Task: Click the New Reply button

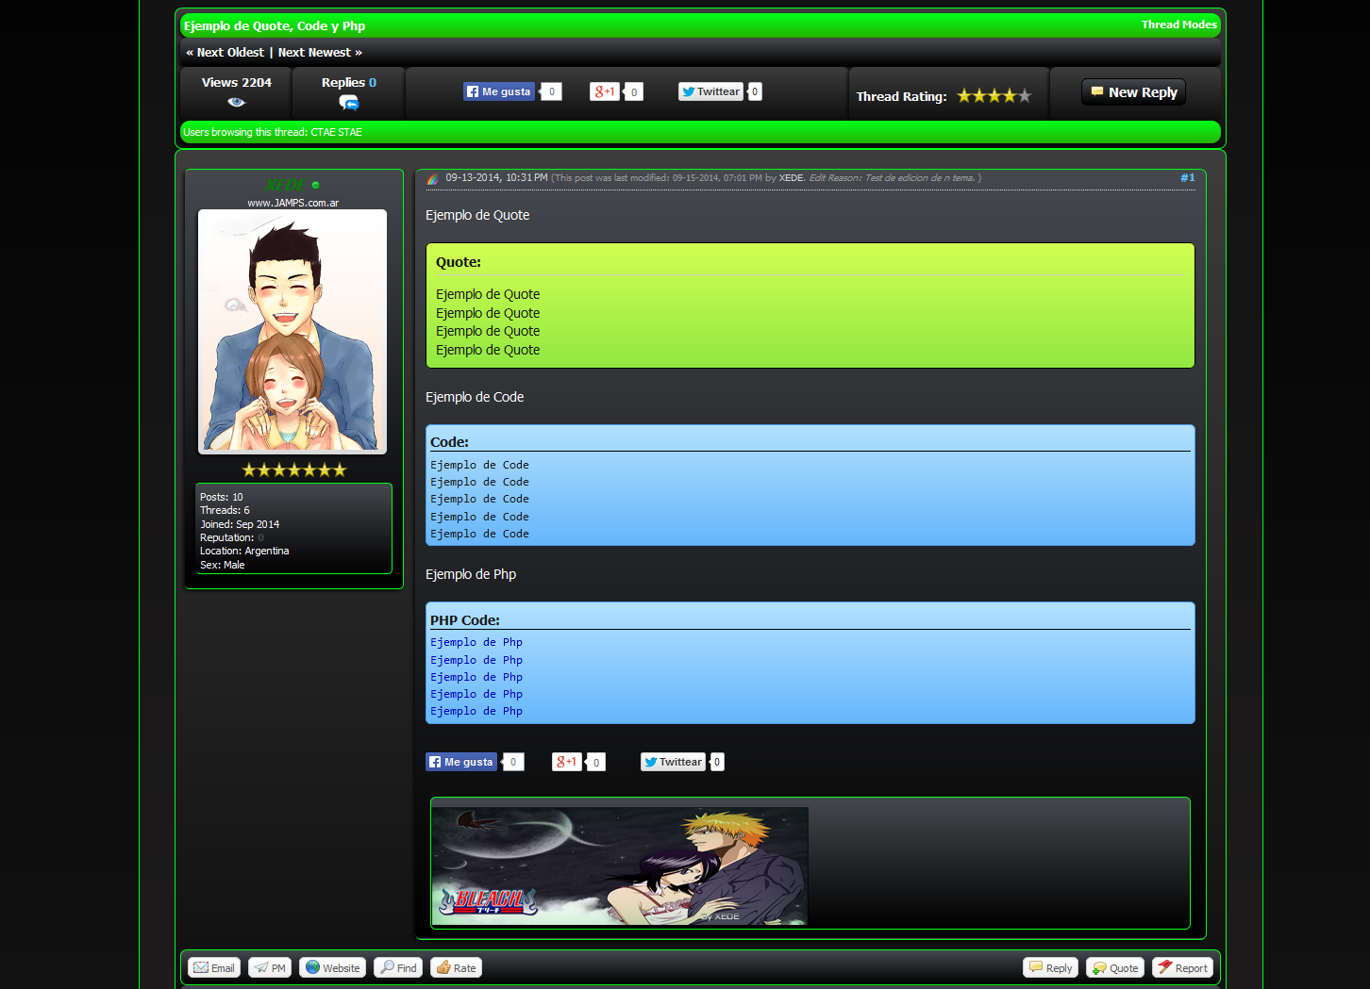Action: (x=1133, y=92)
